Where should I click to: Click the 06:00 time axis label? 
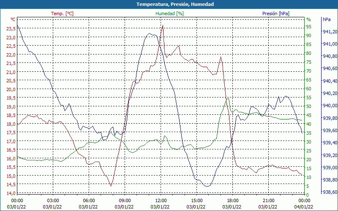click(89, 201)
